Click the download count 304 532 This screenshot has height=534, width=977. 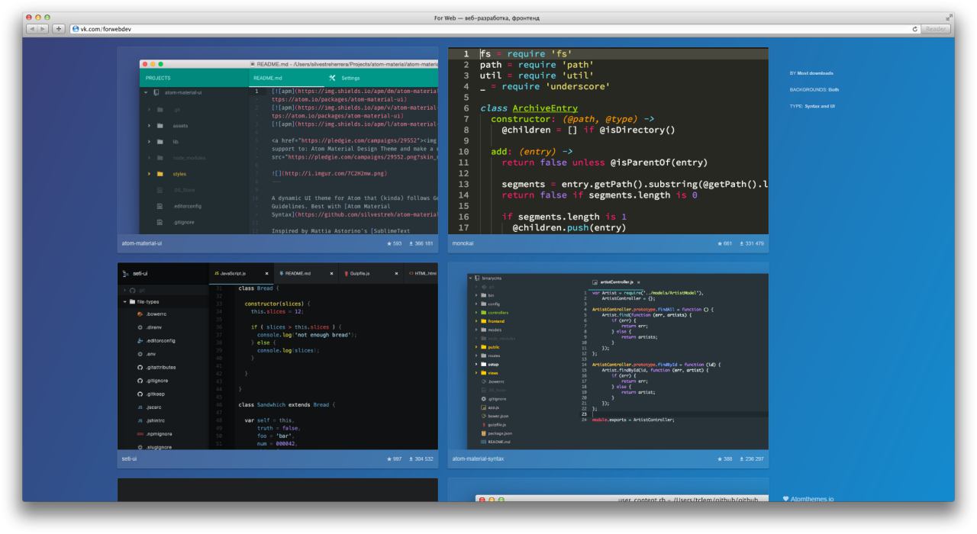click(x=421, y=459)
